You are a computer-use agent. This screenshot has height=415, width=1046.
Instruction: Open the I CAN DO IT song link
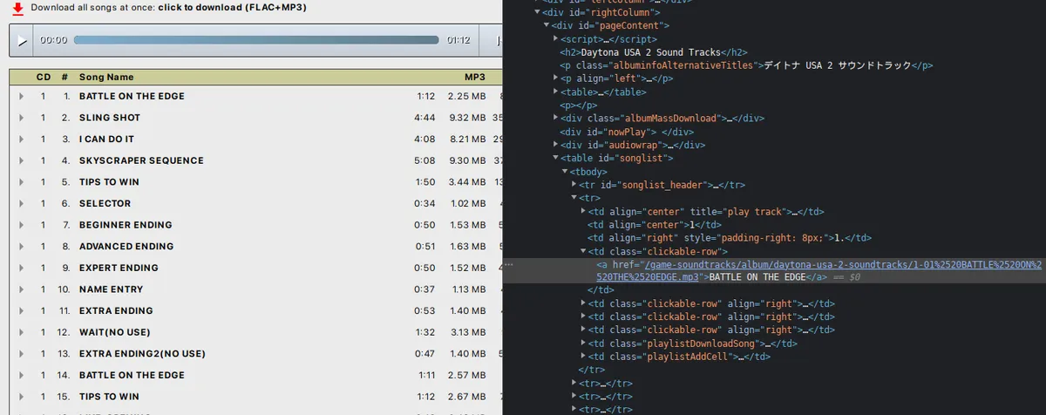[106, 139]
